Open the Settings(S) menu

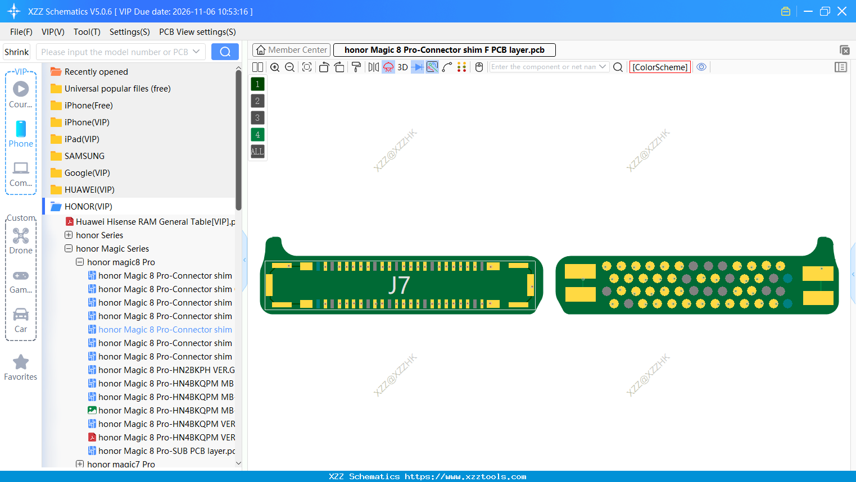(130, 32)
